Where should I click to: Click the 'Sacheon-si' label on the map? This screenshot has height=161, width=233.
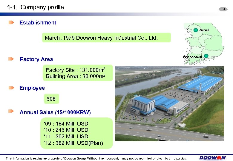pos(193,57)
